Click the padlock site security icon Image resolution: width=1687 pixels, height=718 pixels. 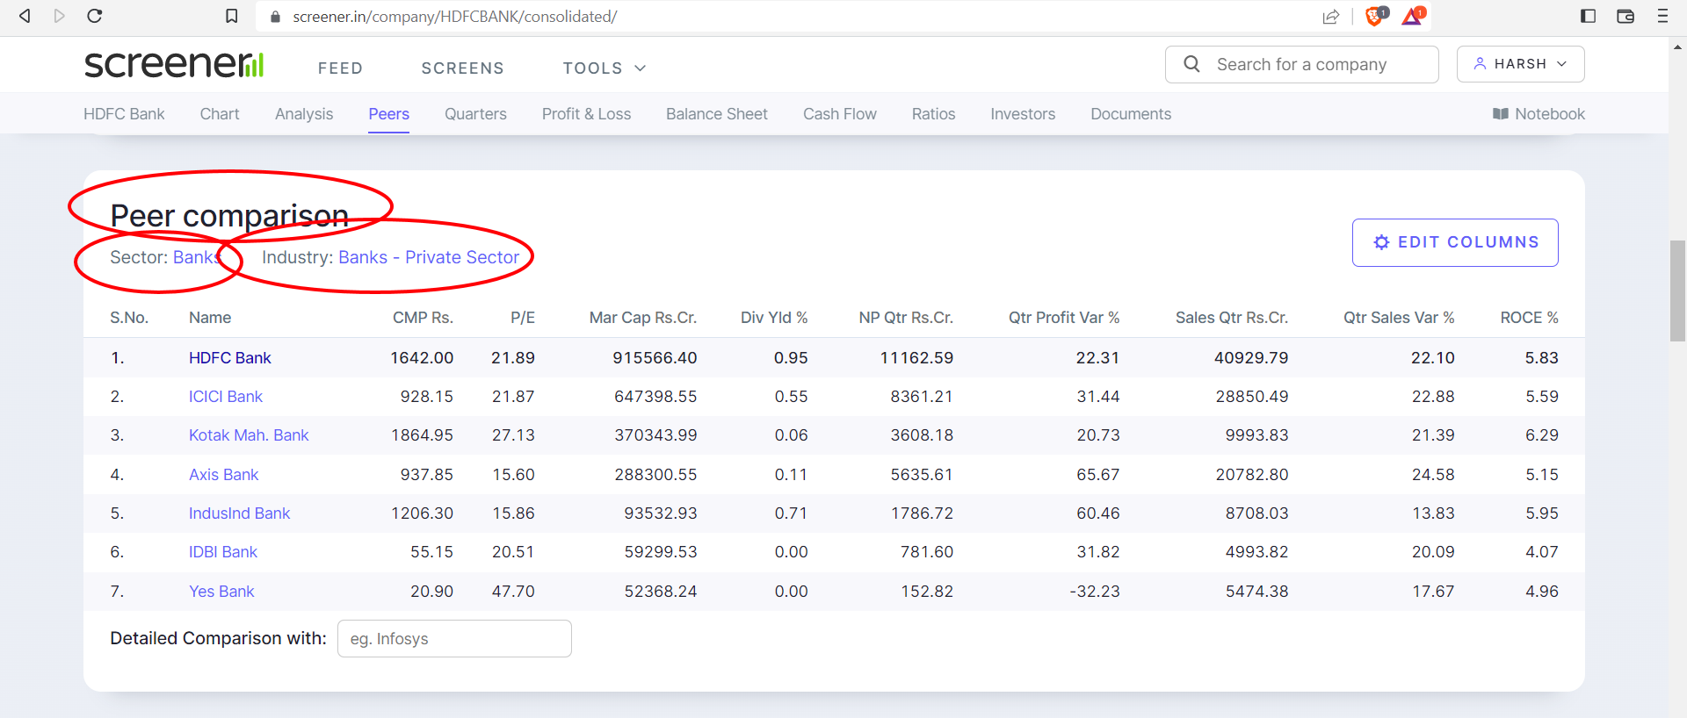click(275, 17)
